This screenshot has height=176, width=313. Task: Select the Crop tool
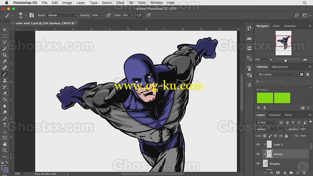click(5, 55)
